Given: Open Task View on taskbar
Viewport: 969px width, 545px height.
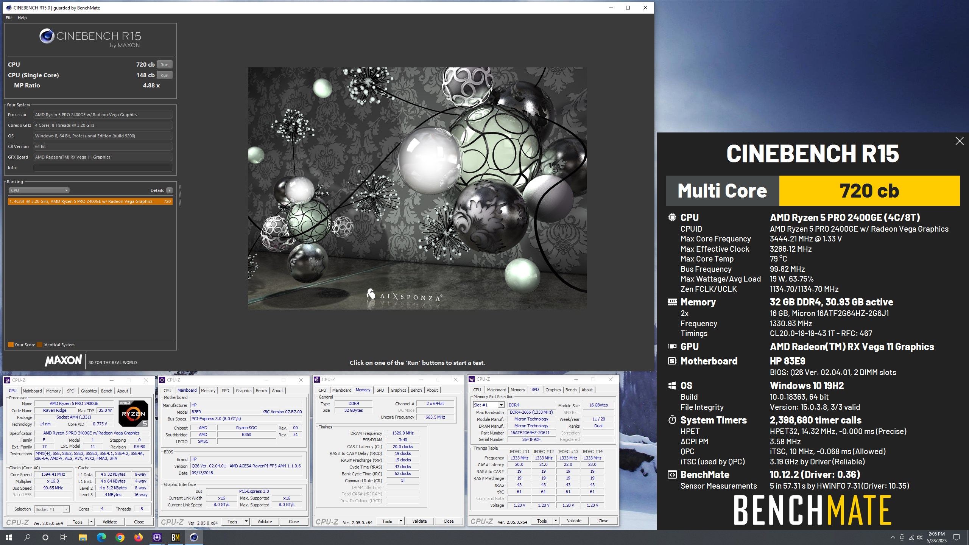Looking at the screenshot, I should coord(64,537).
